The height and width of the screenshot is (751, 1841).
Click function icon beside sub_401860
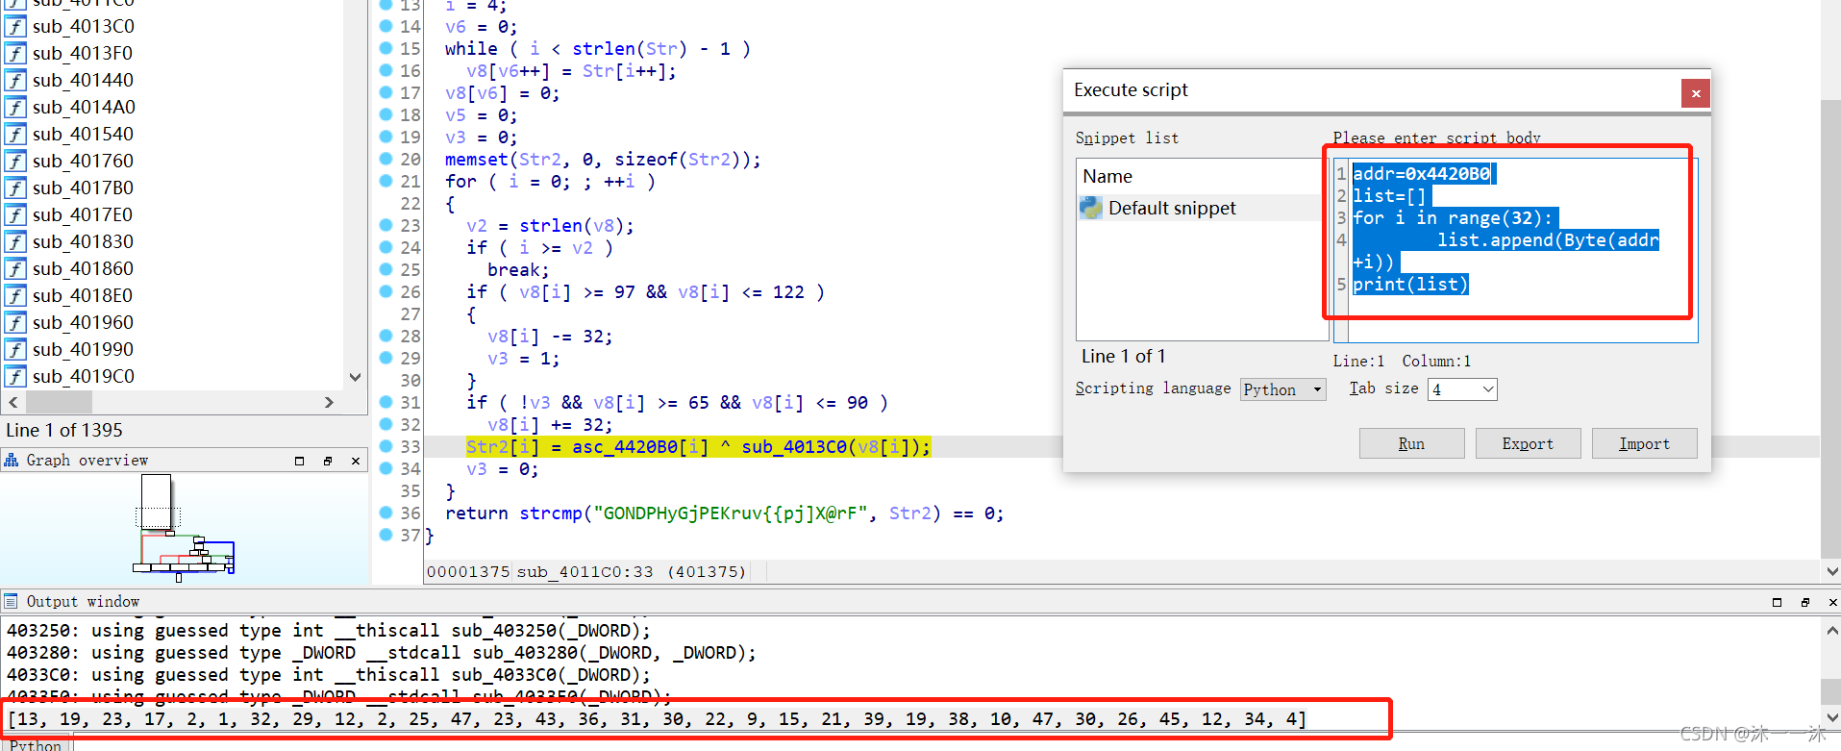[x=15, y=268]
